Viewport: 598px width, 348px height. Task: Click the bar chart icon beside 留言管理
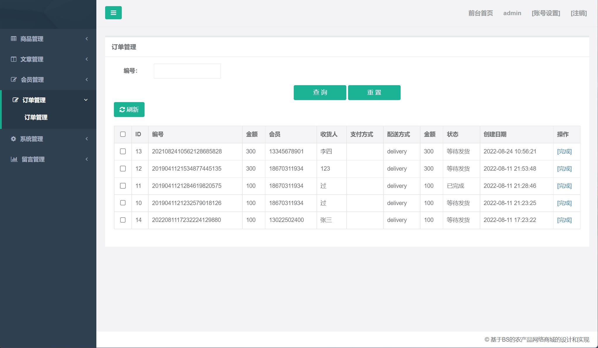coord(14,159)
